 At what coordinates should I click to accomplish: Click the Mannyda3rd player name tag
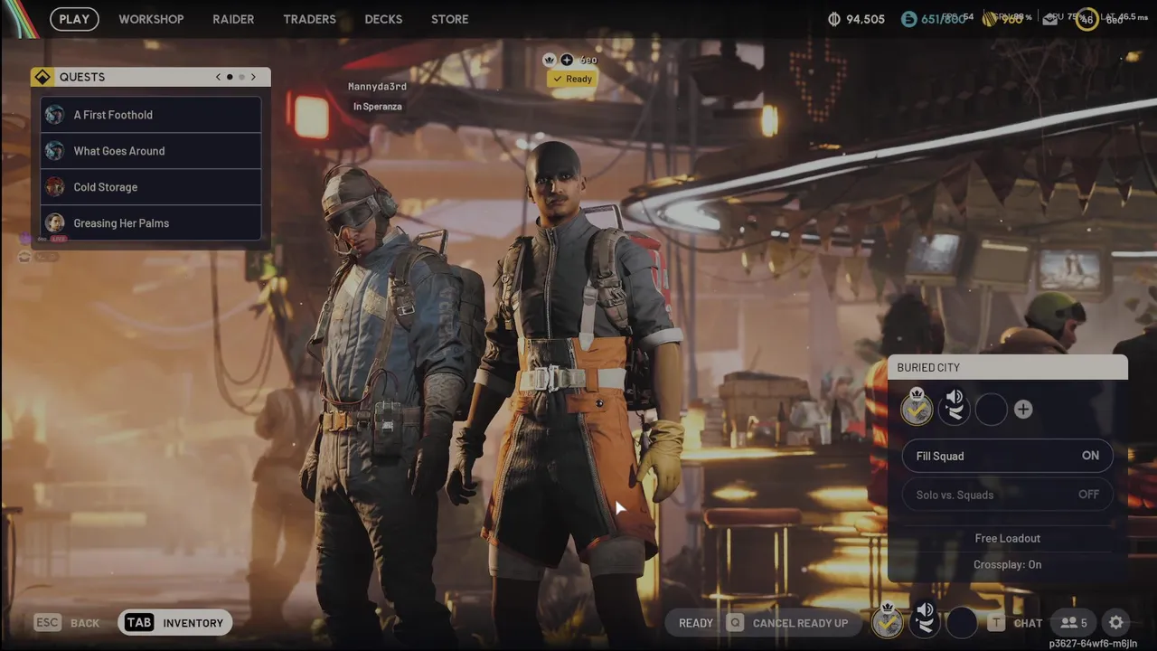377,87
